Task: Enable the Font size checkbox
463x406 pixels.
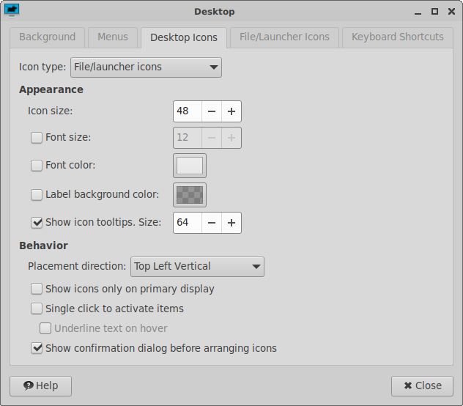Action: 37,138
